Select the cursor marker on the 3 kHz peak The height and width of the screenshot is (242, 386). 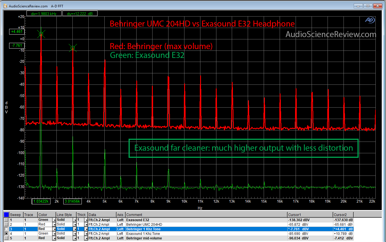(x=73, y=48)
